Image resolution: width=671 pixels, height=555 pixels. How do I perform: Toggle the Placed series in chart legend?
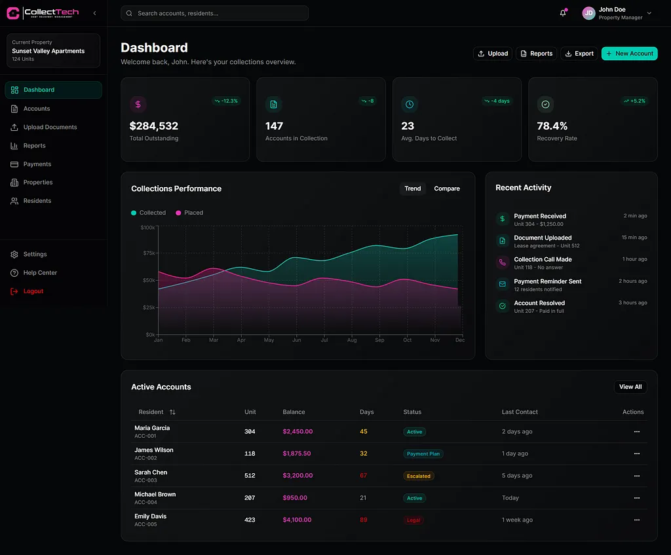pyautogui.click(x=189, y=213)
